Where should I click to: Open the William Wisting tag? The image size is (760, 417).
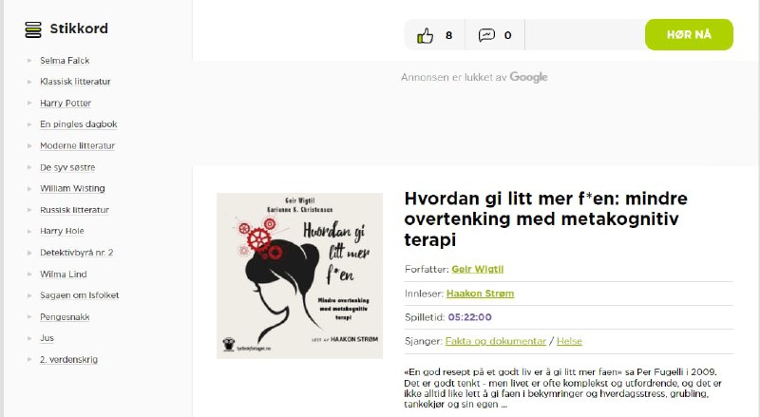tap(72, 188)
